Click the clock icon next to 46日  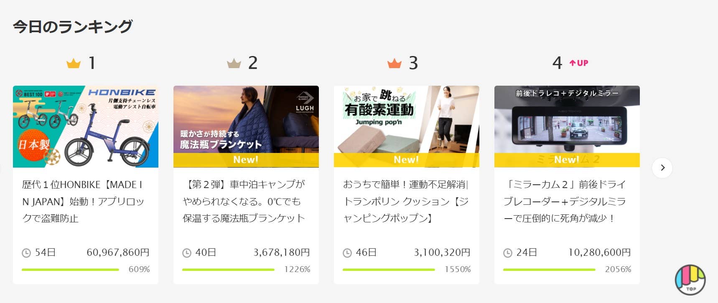pos(347,253)
